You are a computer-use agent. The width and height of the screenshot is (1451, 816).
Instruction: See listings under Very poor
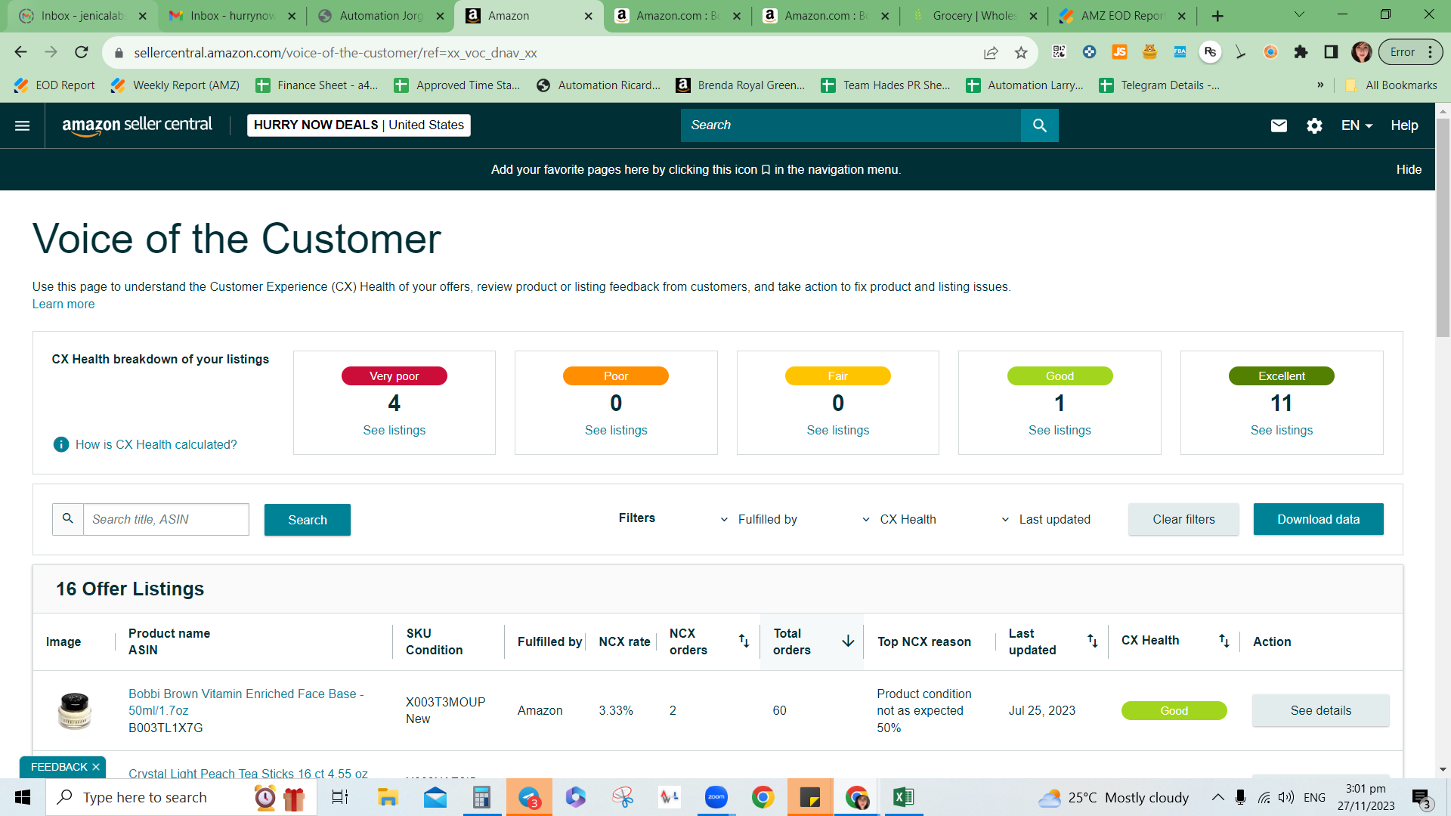tap(394, 430)
